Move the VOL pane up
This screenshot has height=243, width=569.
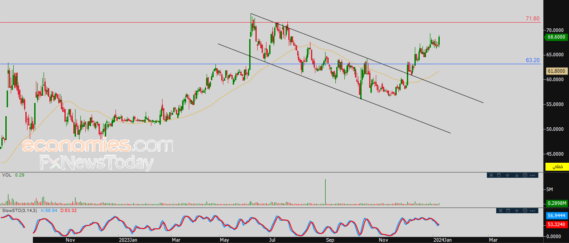(x=507, y=175)
